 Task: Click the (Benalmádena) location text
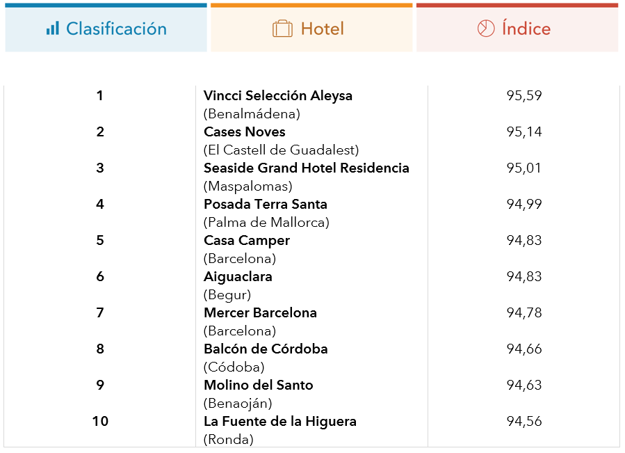pos(252,114)
